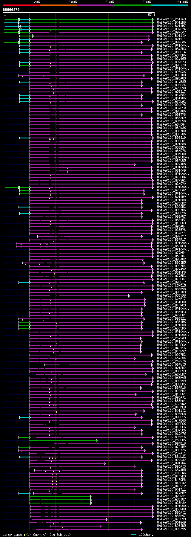This screenshot has height=537, width=191.
Task: Open hit UniRef100_Q2R4V2
Action: (171, 269)
